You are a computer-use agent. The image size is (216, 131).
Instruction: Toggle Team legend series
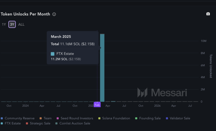[x=46, y=118]
